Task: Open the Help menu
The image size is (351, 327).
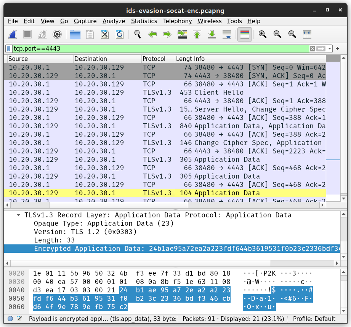Action: pos(254,21)
